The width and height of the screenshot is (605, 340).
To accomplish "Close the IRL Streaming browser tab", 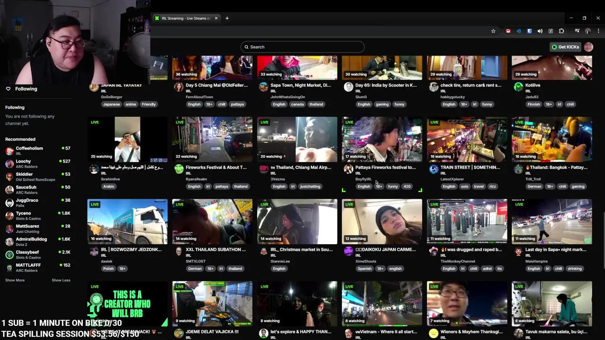I will (x=216, y=18).
